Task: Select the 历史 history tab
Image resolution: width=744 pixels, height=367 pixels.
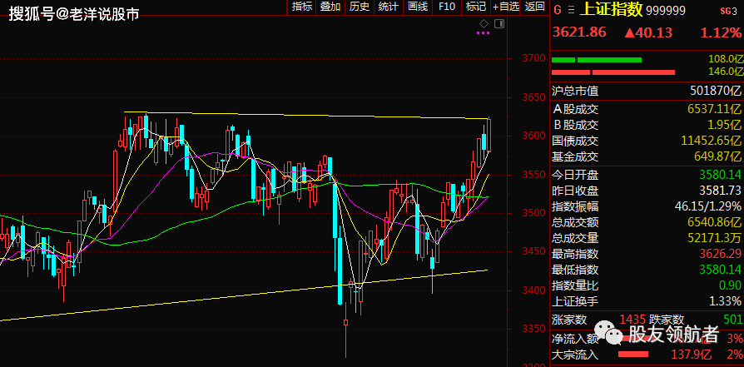Action: click(359, 7)
